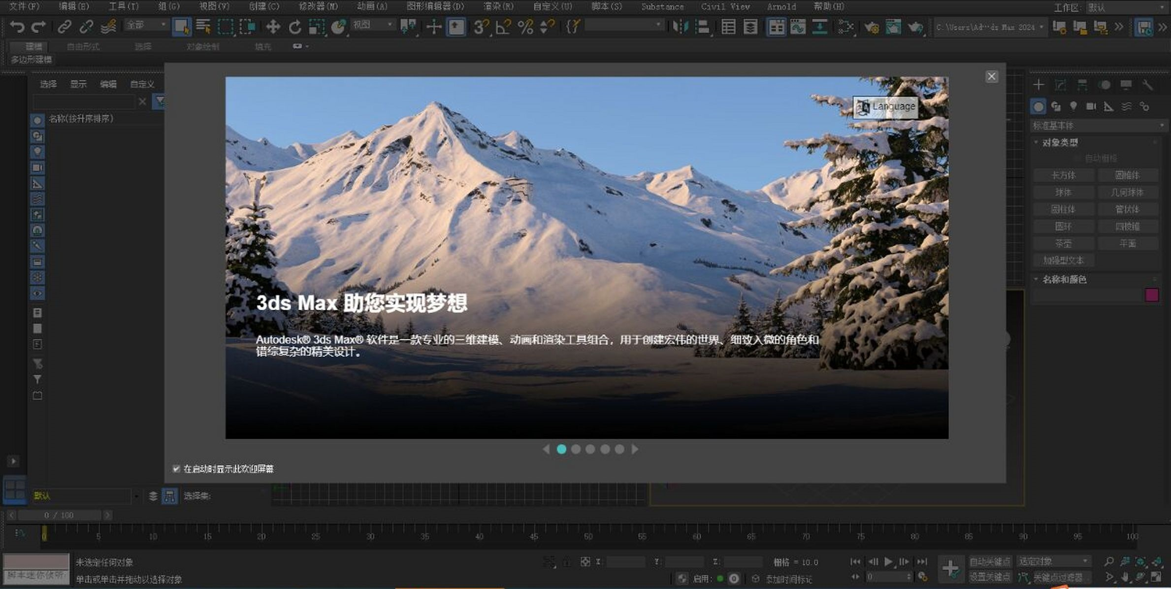This screenshot has width=1171, height=589.
Task: Click the Play Animation button
Action: click(888, 561)
